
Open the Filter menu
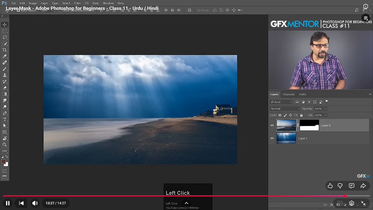tap(77, 3)
